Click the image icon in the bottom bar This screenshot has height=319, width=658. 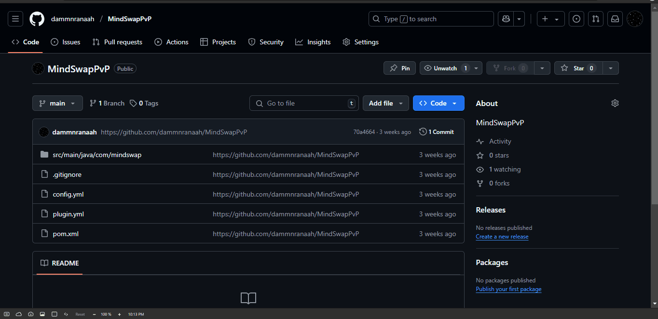coord(42,314)
